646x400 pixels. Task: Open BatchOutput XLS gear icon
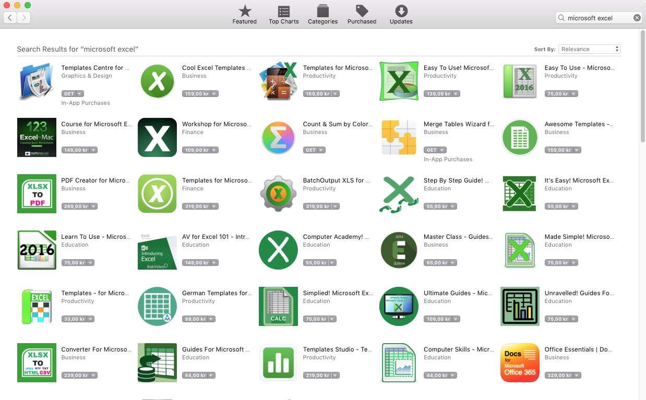click(x=278, y=194)
